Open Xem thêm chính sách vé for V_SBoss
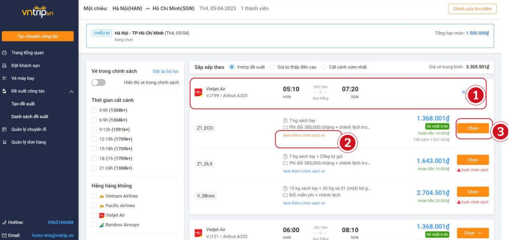This screenshot has height=240, width=509. (x=304, y=203)
